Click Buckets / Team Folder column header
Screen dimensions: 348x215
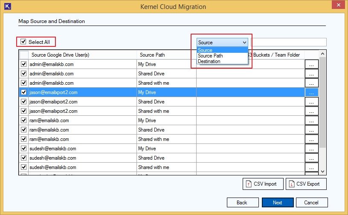(276, 55)
